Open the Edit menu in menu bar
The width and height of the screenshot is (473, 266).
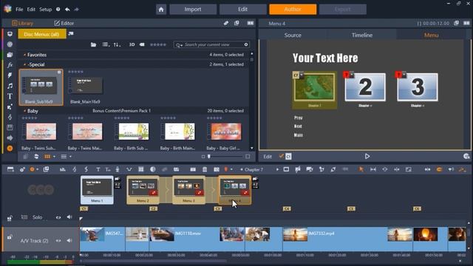tap(31, 10)
